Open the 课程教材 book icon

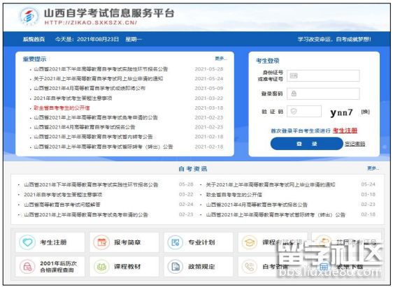(x=101, y=267)
